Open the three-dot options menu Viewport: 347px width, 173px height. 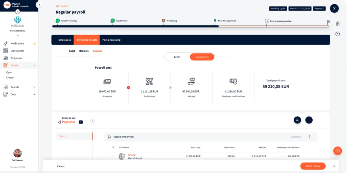tap(309, 137)
